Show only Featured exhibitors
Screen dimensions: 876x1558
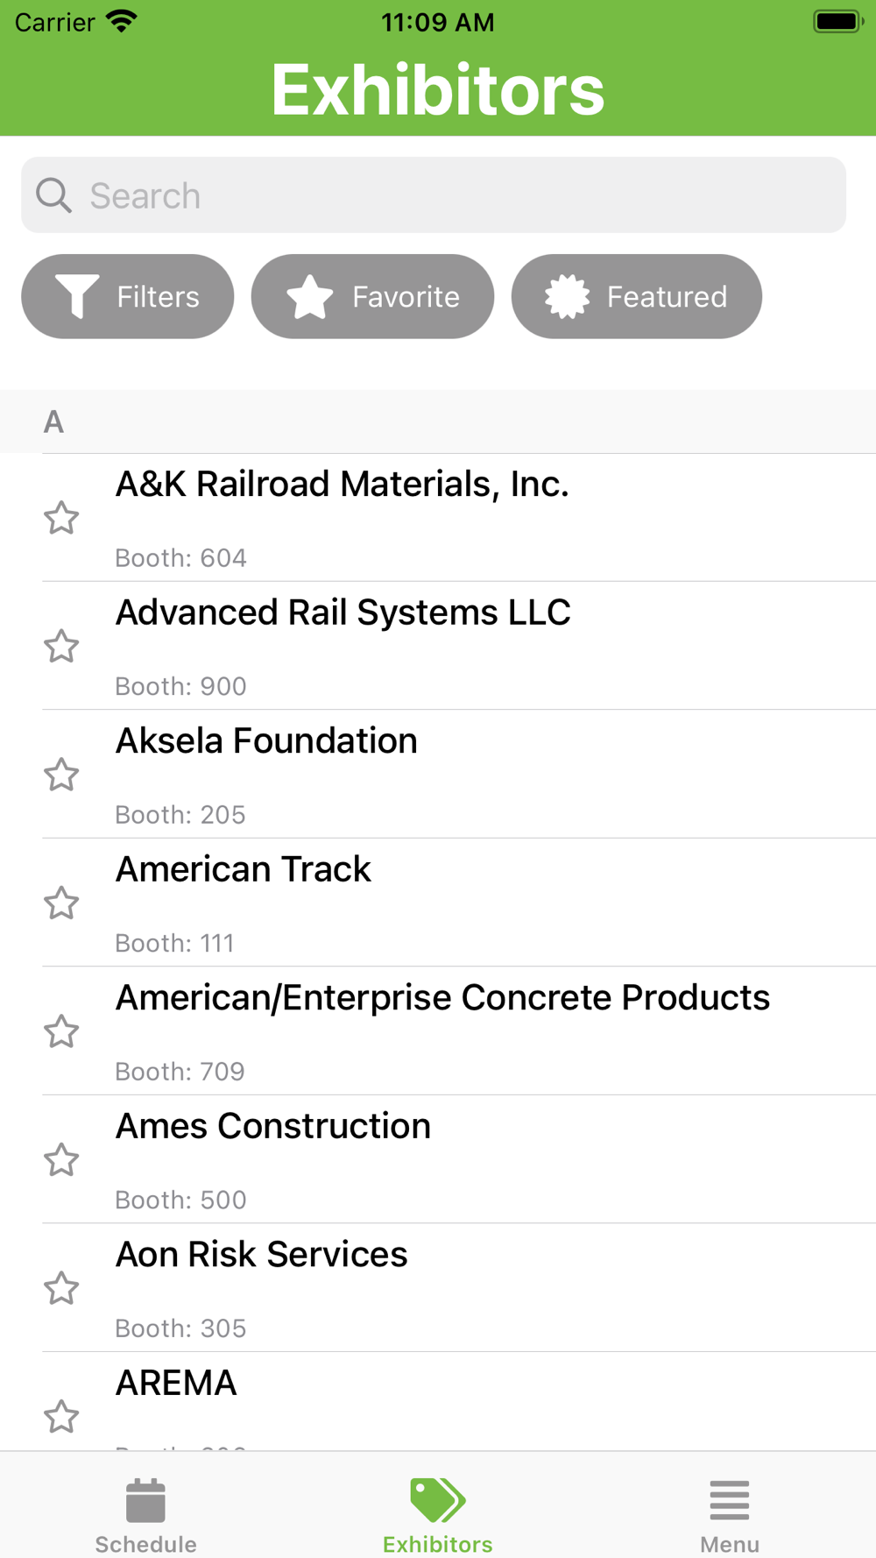(636, 297)
